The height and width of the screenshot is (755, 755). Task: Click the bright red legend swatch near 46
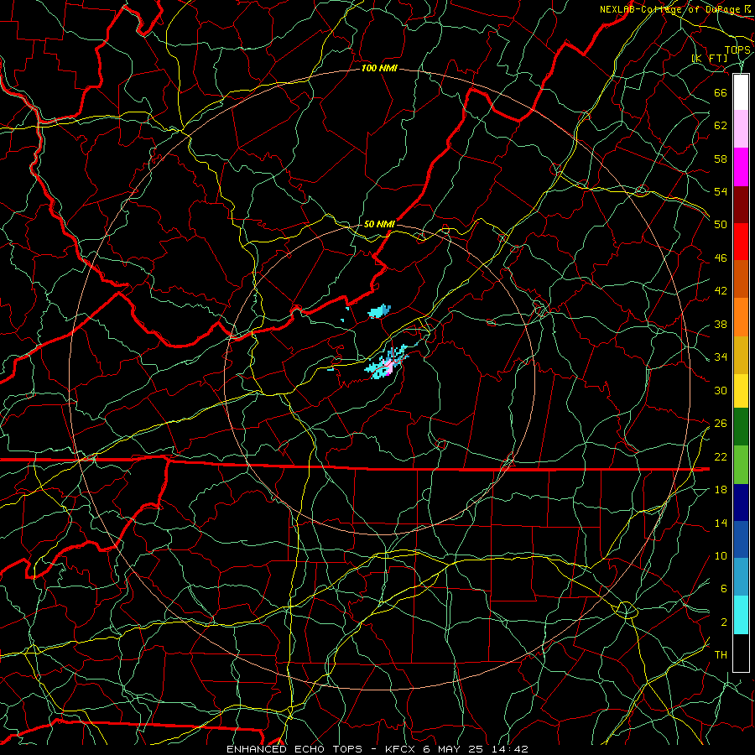741,242
